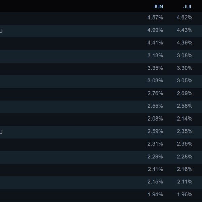Click the 2.29% value
The height and width of the screenshot is (202, 202).
coord(155,156)
